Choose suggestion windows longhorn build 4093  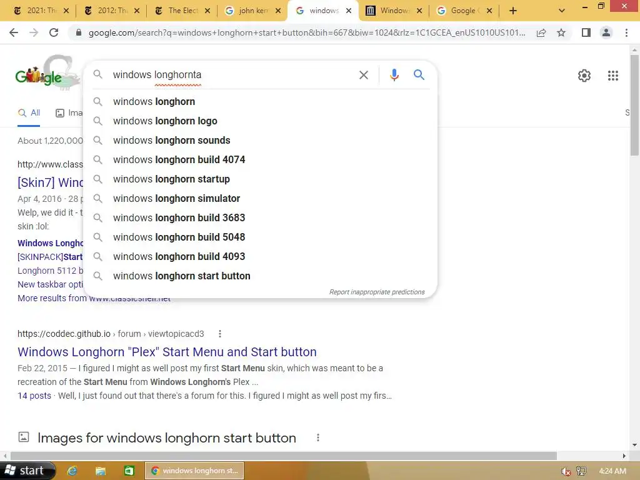[260, 257]
